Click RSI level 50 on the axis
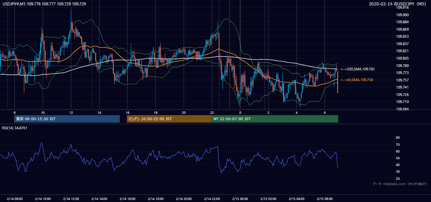This screenshot has height=202, width=431. click(398, 158)
